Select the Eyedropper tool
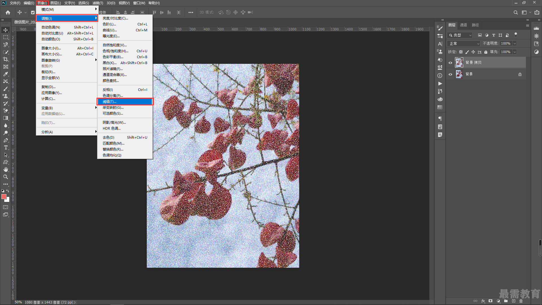 point(6,74)
